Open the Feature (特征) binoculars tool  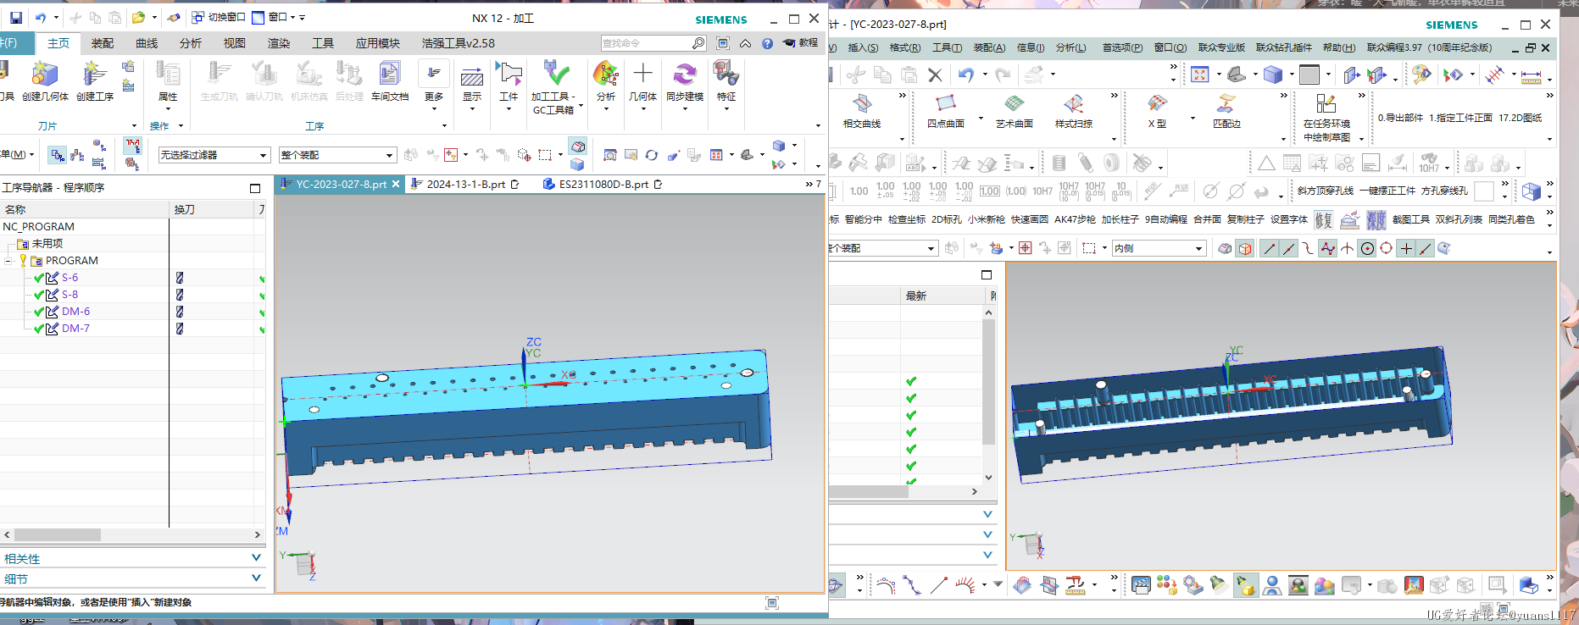pos(726,75)
